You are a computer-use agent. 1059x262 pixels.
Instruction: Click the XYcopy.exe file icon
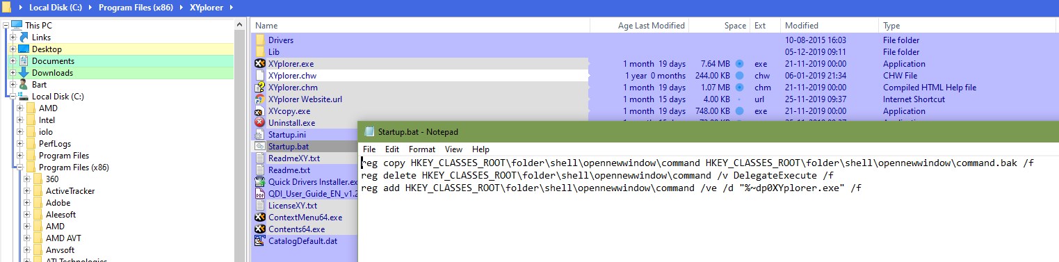click(x=260, y=111)
